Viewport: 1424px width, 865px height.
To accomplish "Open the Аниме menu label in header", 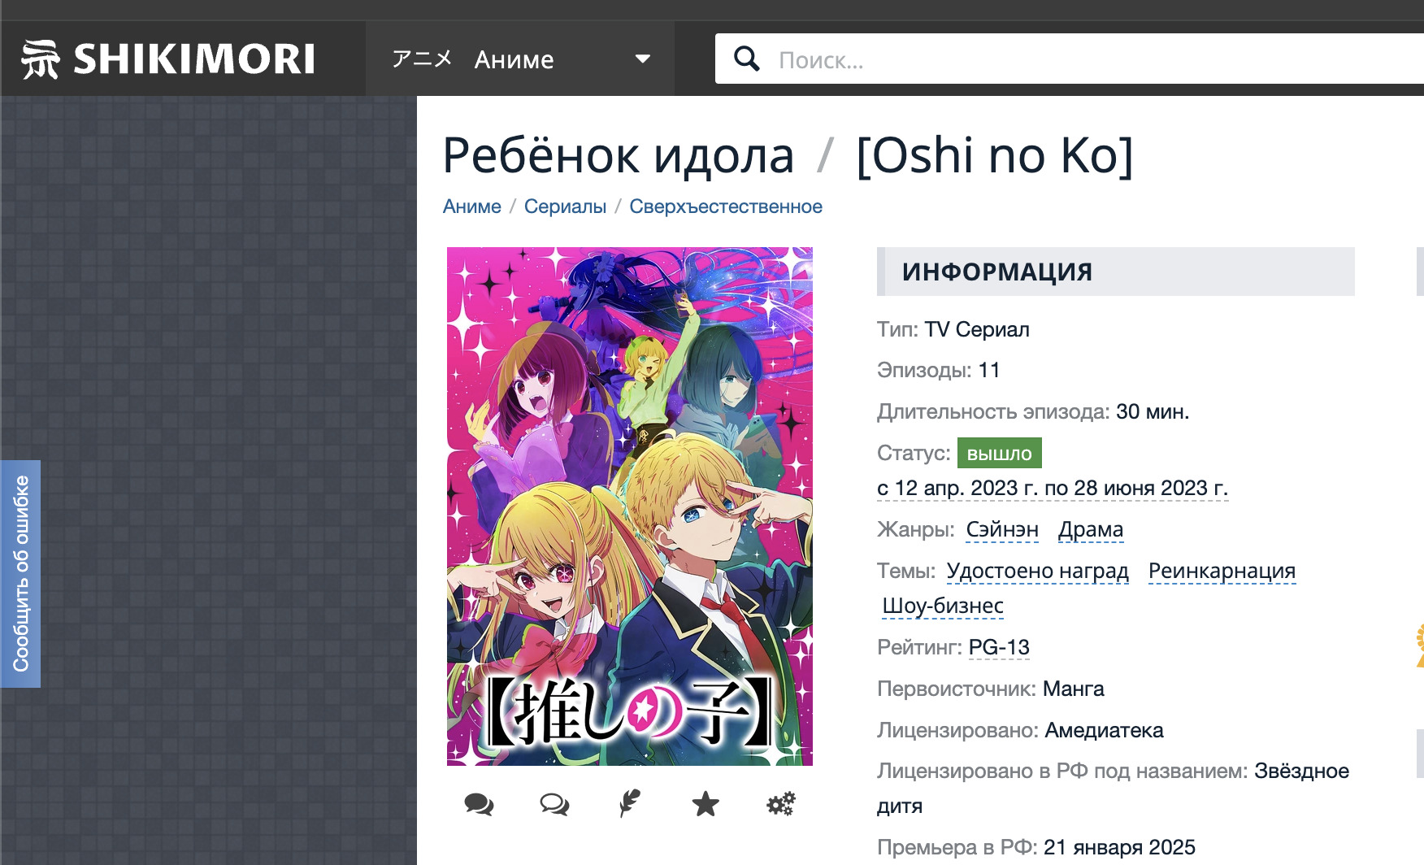I will (514, 59).
